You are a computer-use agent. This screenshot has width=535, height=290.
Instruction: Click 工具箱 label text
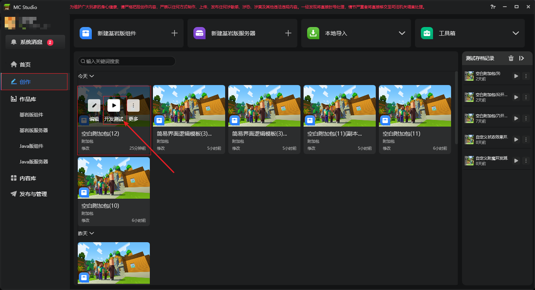point(447,33)
